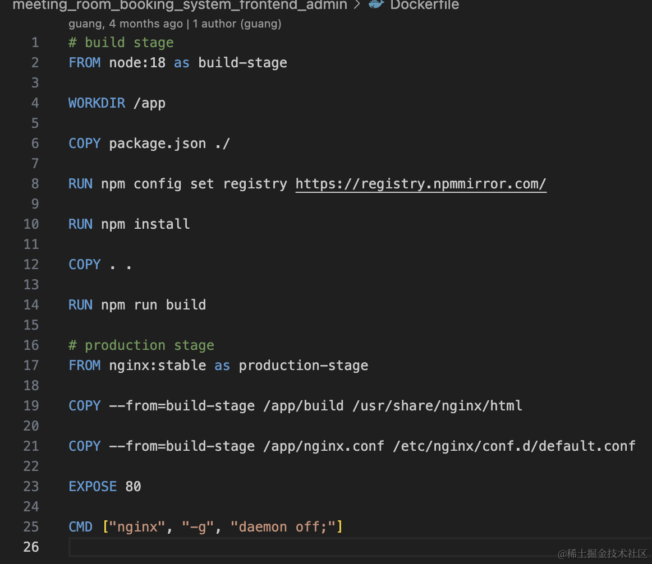
Task: Click the FROM keyword on line 2
Action: 84,63
